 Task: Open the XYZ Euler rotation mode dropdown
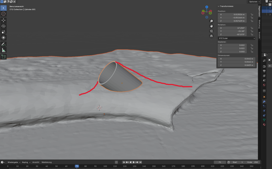pyautogui.click(x=237, y=38)
